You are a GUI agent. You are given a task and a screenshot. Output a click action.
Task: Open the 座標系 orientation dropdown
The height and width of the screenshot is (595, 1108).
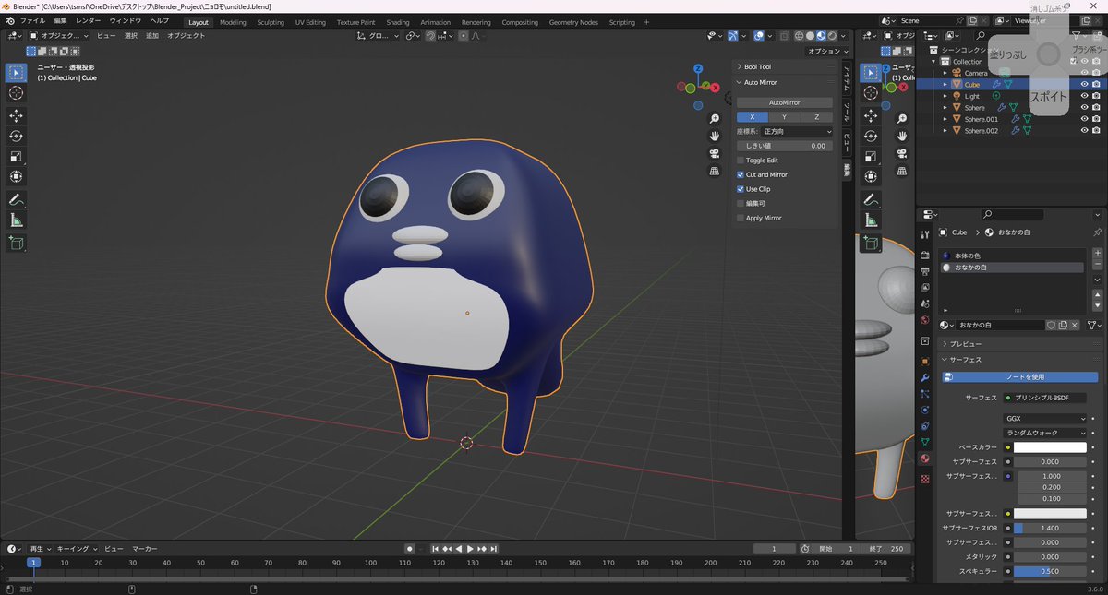pos(797,132)
